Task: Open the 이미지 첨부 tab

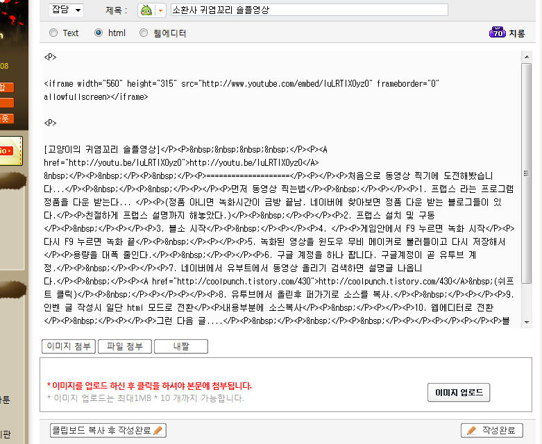Action: tap(68, 346)
